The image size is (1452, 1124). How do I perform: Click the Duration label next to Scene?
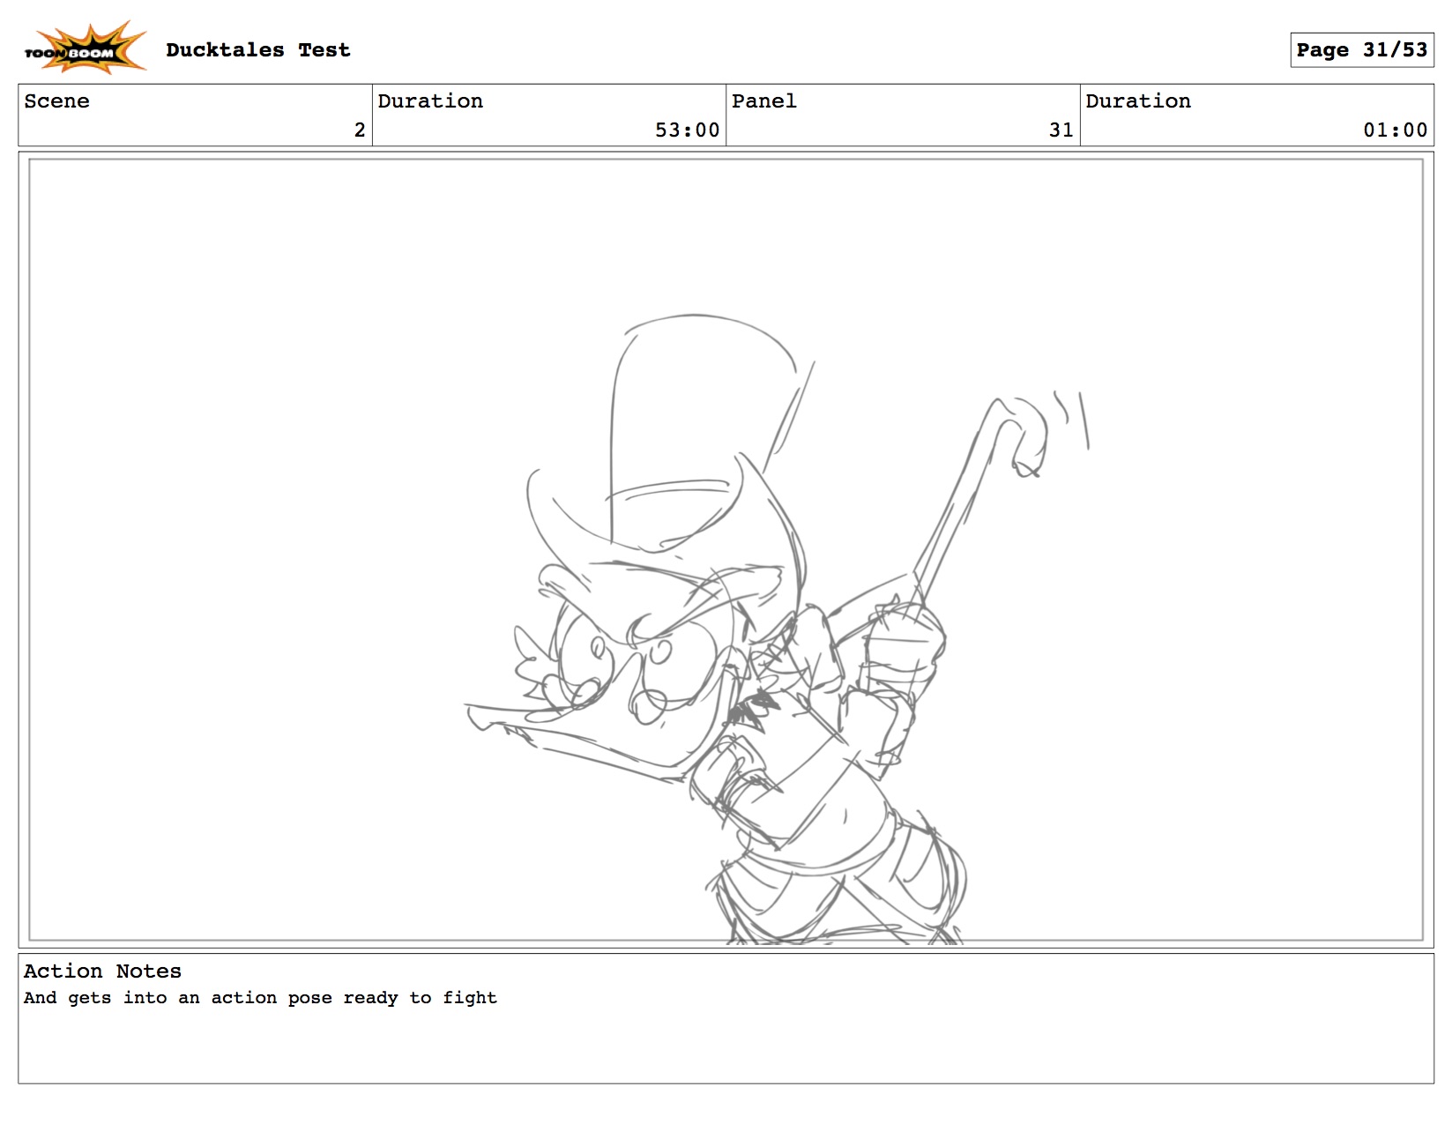(x=430, y=101)
